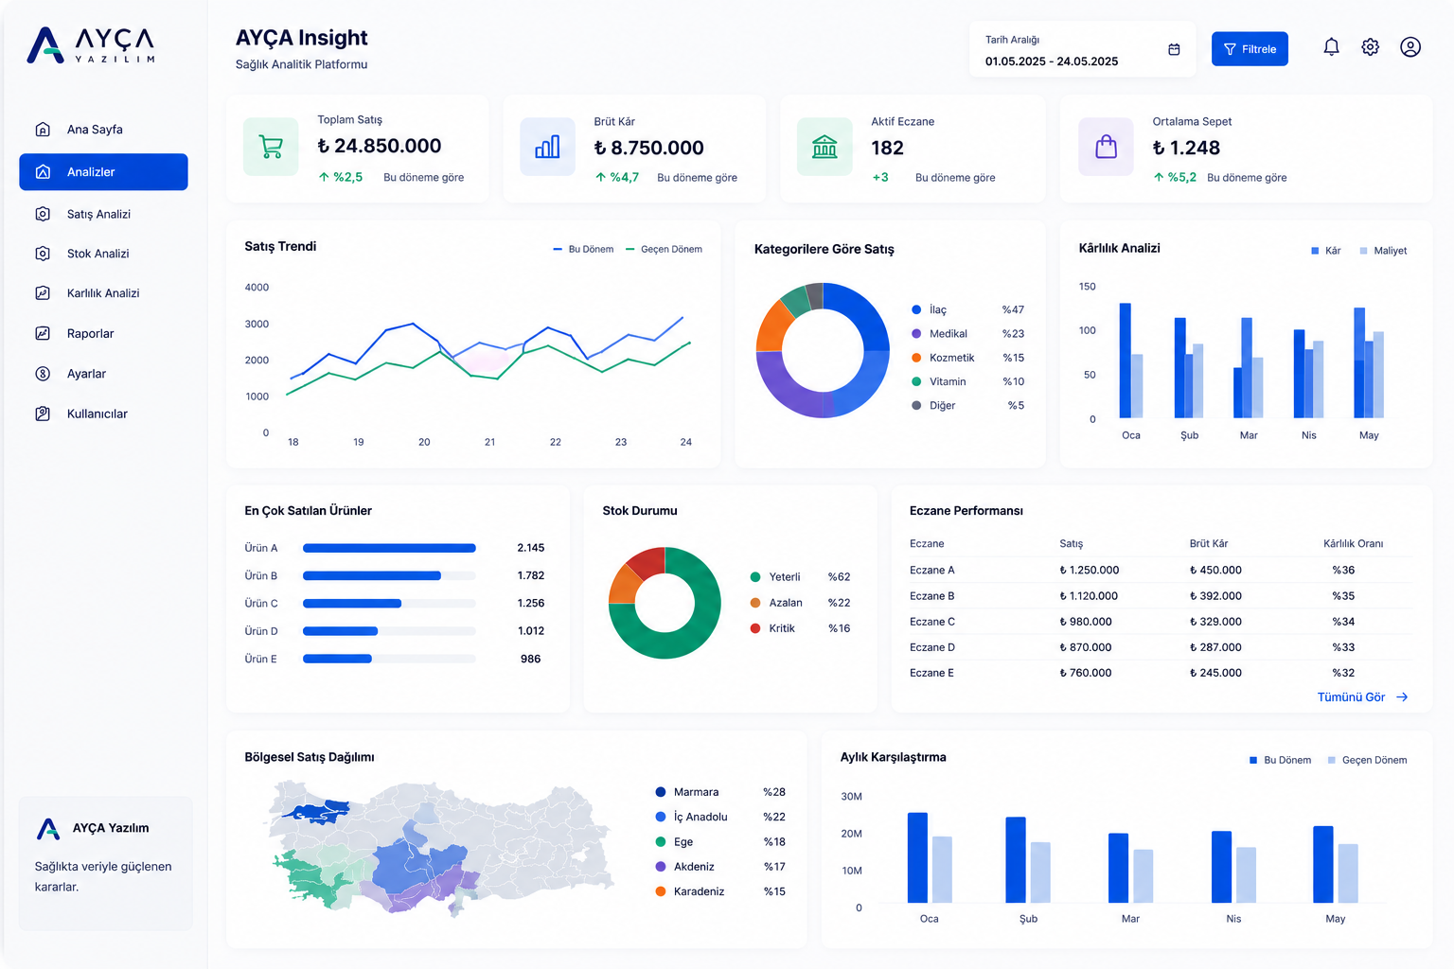The width and height of the screenshot is (1454, 969).
Task: Click the ₺ 24.850.000 total sales value
Action: [380, 146]
